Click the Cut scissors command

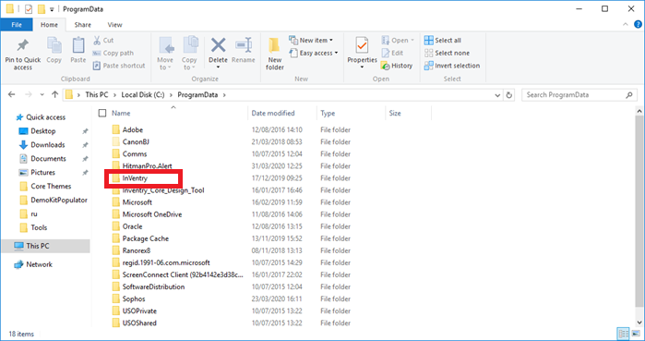point(103,41)
